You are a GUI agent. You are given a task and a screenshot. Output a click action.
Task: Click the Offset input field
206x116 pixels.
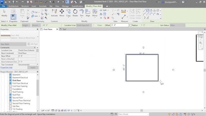[x=120, y=25]
